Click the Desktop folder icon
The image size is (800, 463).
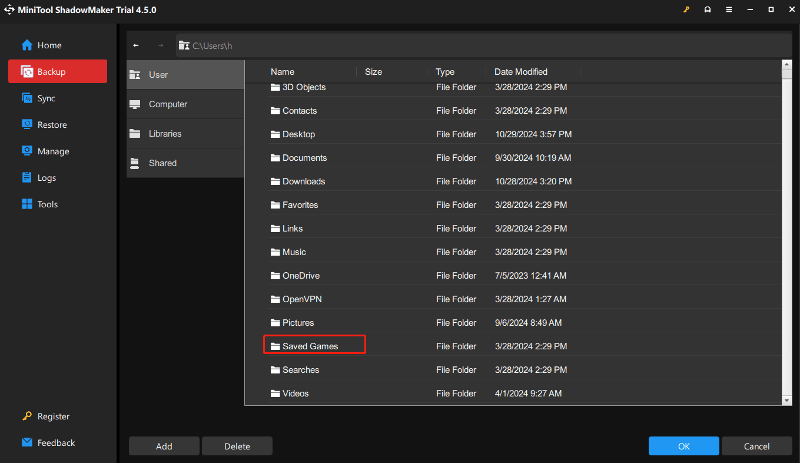[x=275, y=134]
